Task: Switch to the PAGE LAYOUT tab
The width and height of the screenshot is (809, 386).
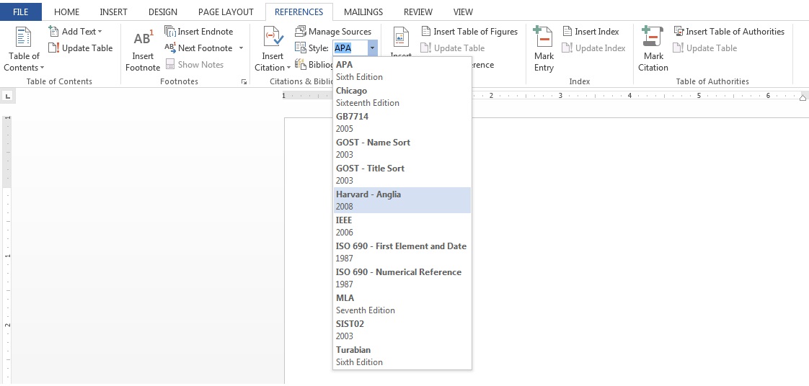Action: coord(226,12)
